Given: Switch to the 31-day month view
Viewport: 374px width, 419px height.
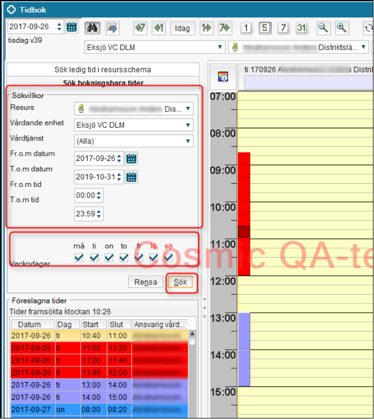Looking at the screenshot, I should point(301,28).
